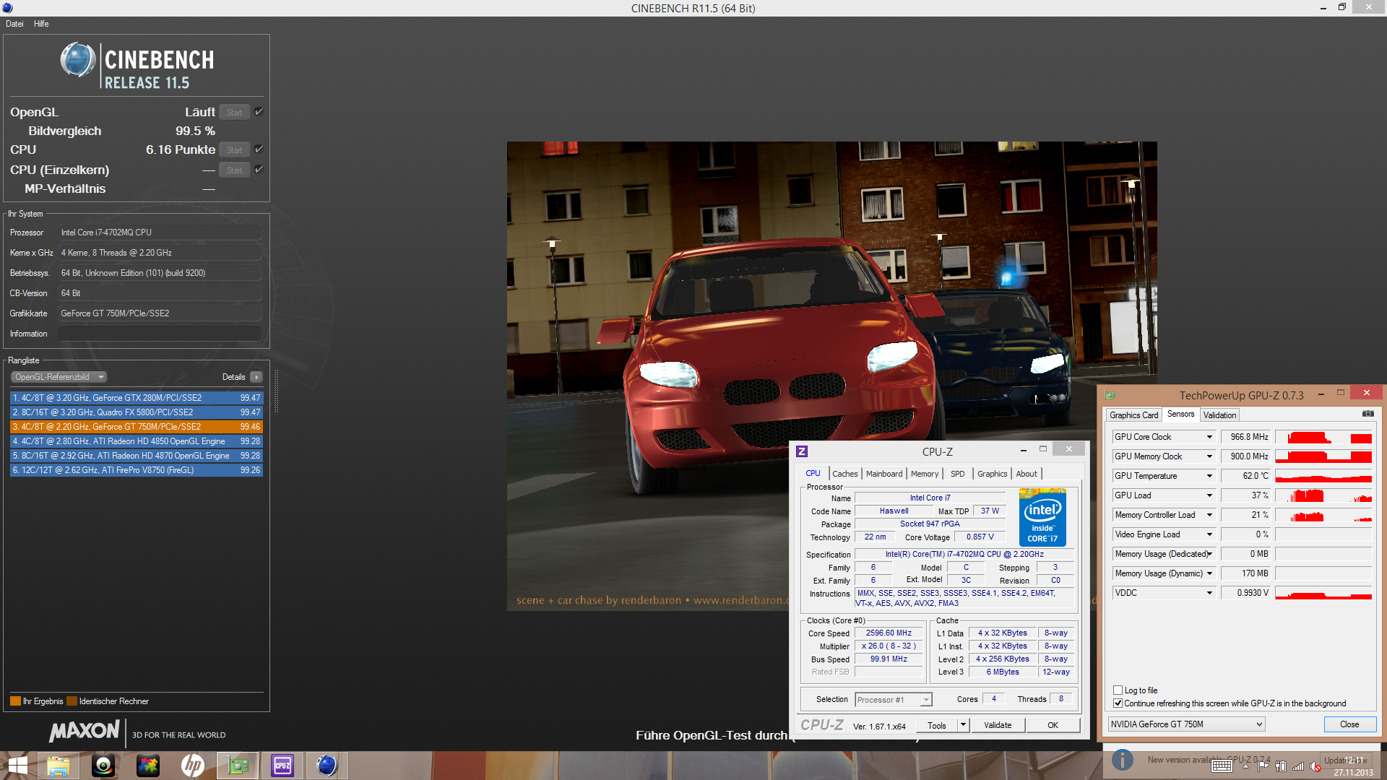Switch to the Caches tab in CPU-Z

click(x=844, y=474)
